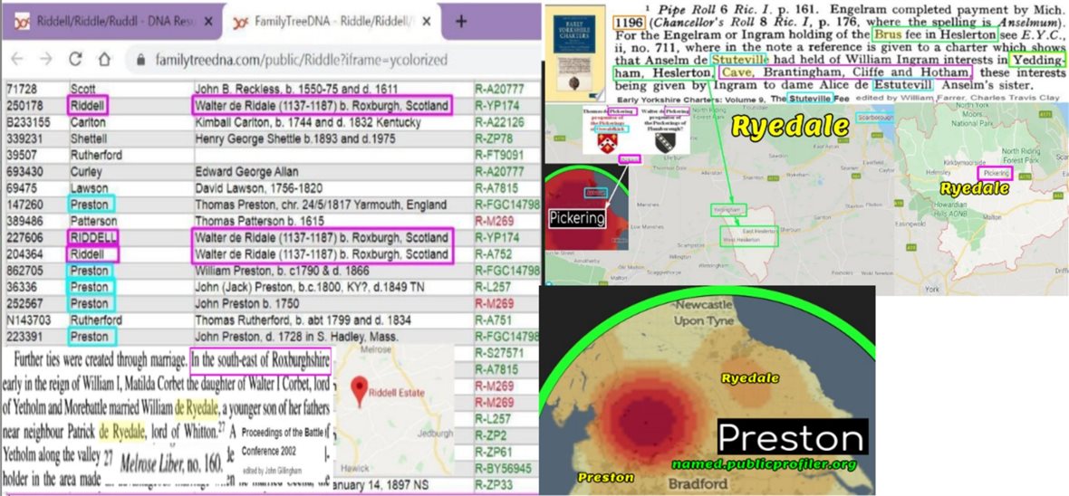Focus the familytreedna.com address bar

coord(300,60)
